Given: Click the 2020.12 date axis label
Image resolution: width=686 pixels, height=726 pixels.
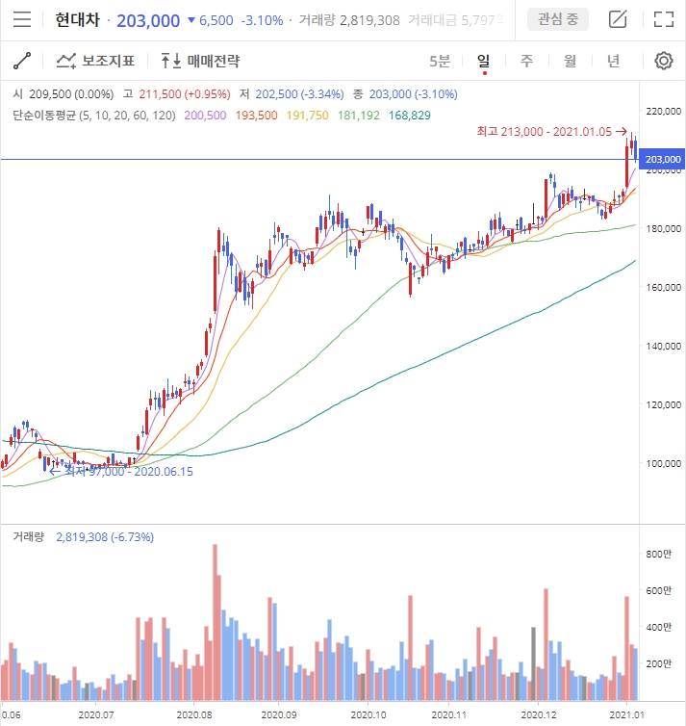Looking at the screenshot, I should (539, 714).
